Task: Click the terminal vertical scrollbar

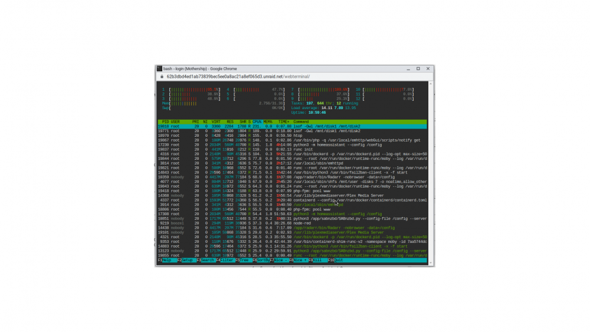Action: [x=431, y=173]
